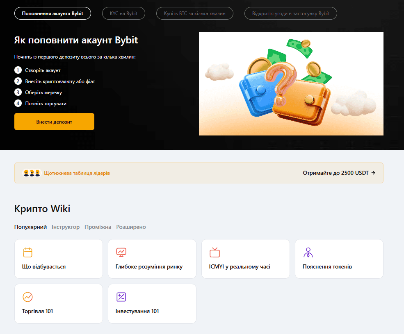Open the Торгівля 101 card
The image size is (404, 334).
pos(59,304)
